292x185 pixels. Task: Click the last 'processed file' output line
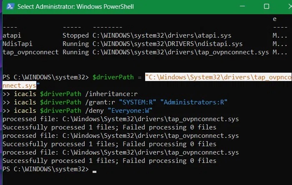[121, 152]
